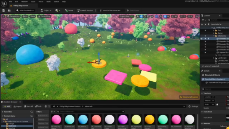Select the translate (move) gizmo tool
This screenshot has width=229, height=129.
[x=141, y=16]
